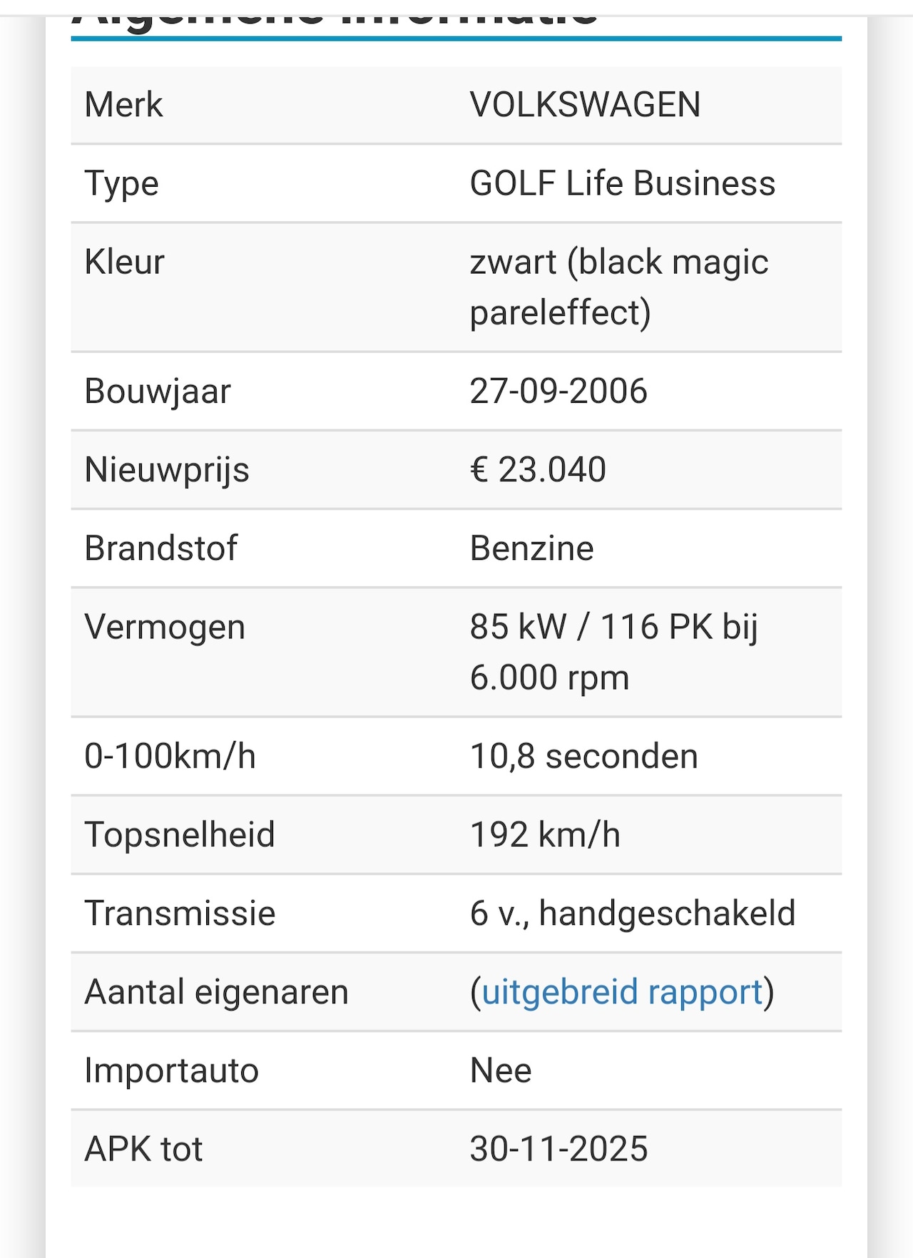This screenshot has width=913, height=1258.
Task: Click the Kleur row label
Action: coord(124,262)
